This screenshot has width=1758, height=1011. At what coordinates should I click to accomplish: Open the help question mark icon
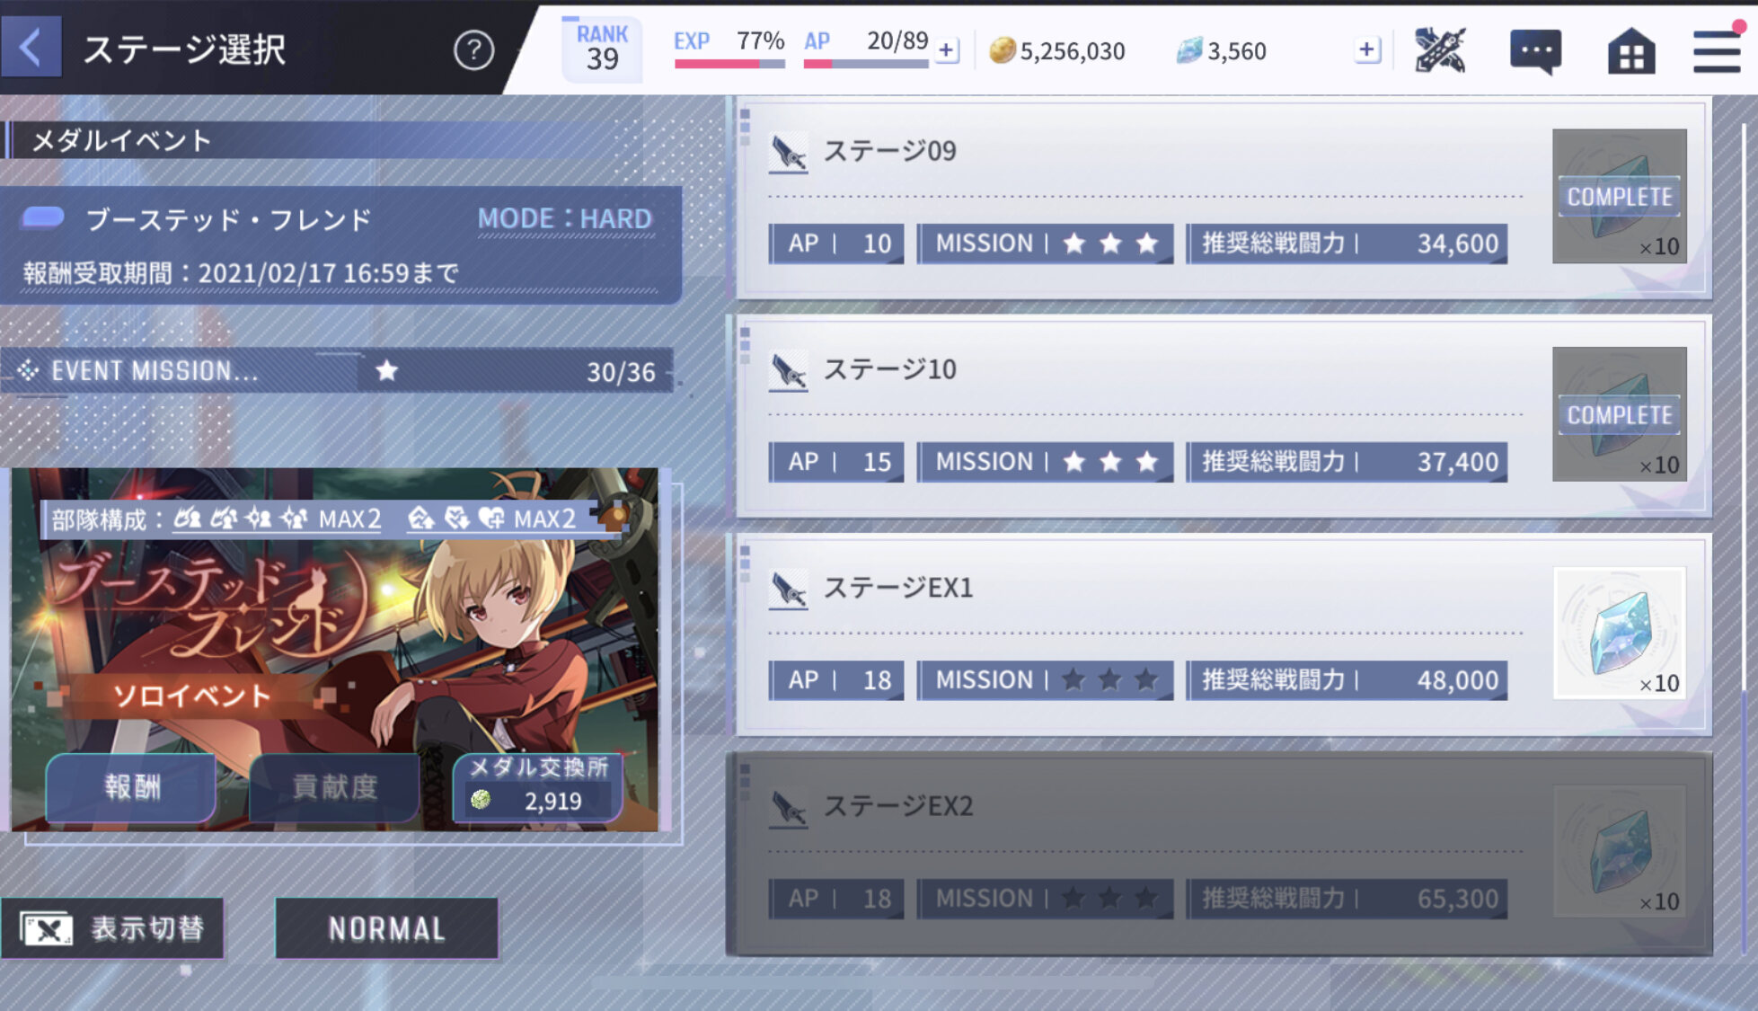tap(473, 50)
